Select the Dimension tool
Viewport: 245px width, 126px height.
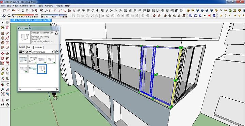coord(7,69)
